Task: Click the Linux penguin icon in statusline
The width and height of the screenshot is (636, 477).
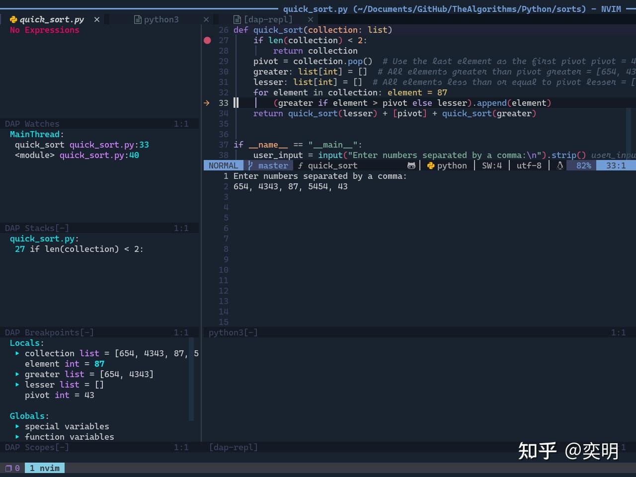Action: click(560, 165)
